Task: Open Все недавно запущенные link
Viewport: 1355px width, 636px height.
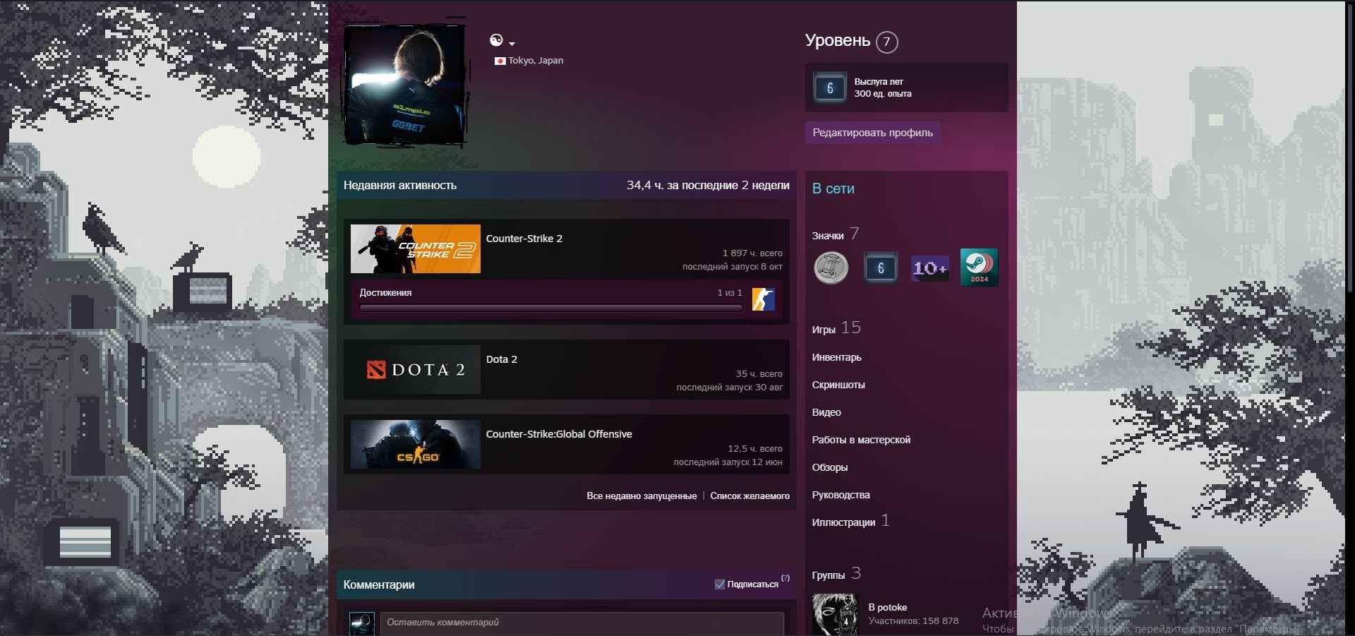Action: 642,496
